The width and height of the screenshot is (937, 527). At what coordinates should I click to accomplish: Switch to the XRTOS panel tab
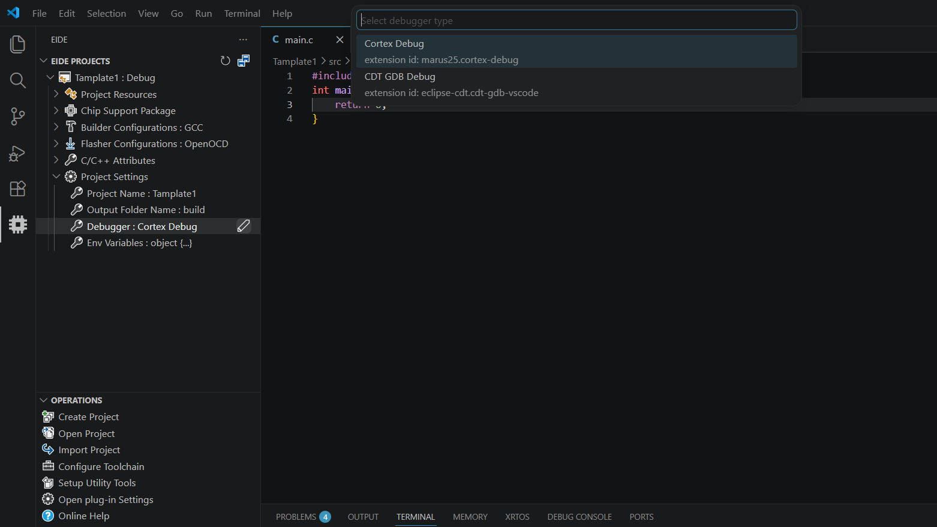pos(517,517)
